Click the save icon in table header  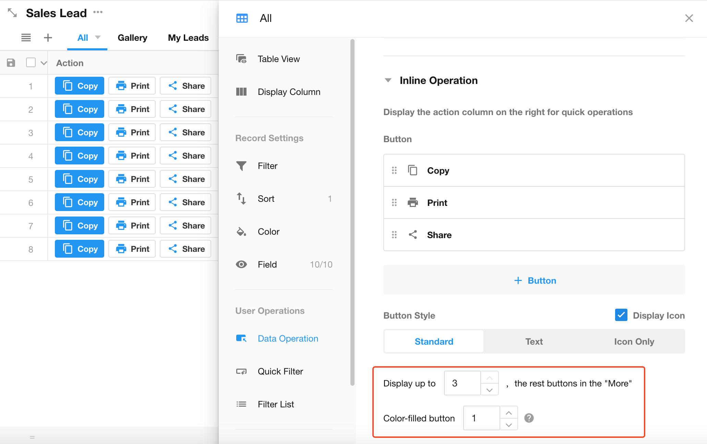[x=11, y=63]
